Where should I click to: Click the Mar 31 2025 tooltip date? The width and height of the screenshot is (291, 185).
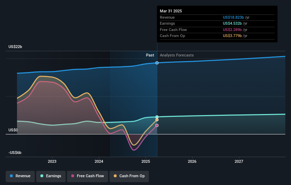(x=171, y=11)
